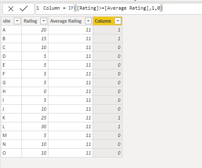Click site cell K
Screen dimensions: 202x168
(11, 118)
